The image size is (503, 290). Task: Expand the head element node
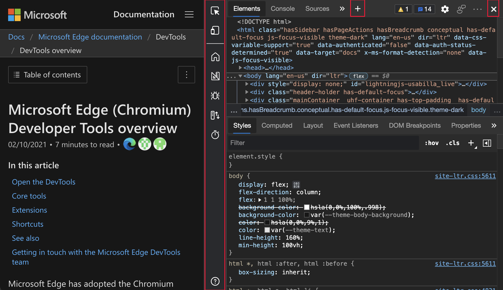click(240, 68)
